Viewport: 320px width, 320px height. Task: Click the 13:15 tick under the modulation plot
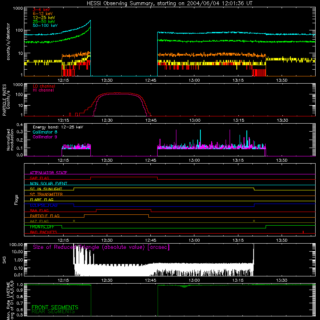point(238,160)
